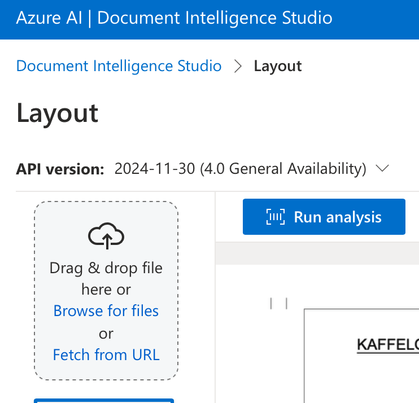Select the Layout breadcrumb item
The width and height of the screenshot is (419, 403).
278,65
